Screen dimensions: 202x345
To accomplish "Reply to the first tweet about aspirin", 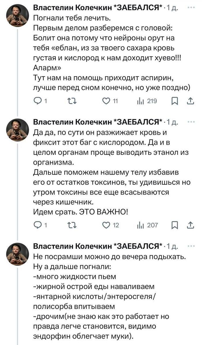I will tap(38, 101).
